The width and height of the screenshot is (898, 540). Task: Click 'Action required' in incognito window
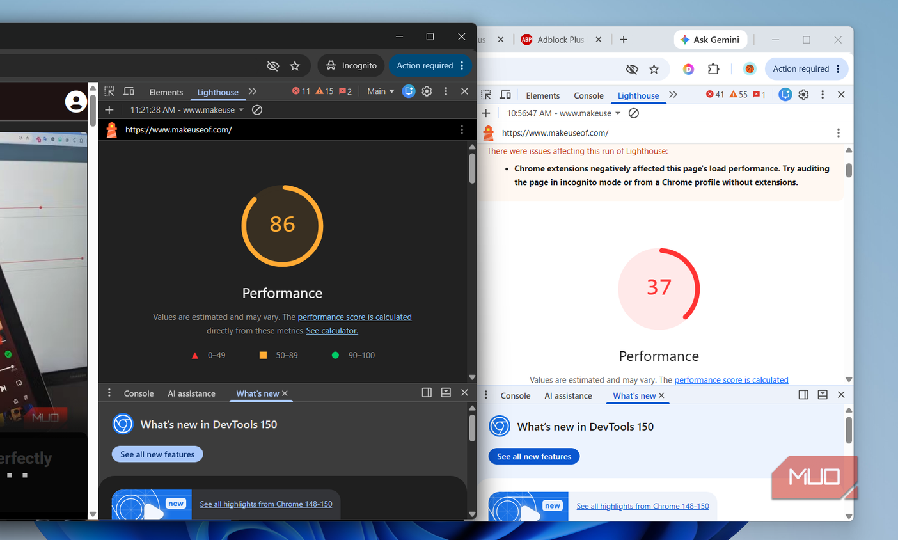click(x=430, y=65)
